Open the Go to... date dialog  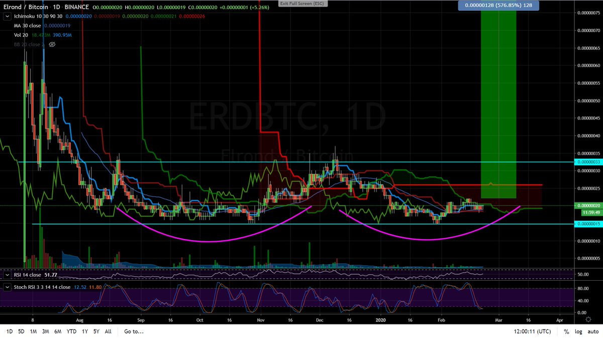tap(134, 331)
